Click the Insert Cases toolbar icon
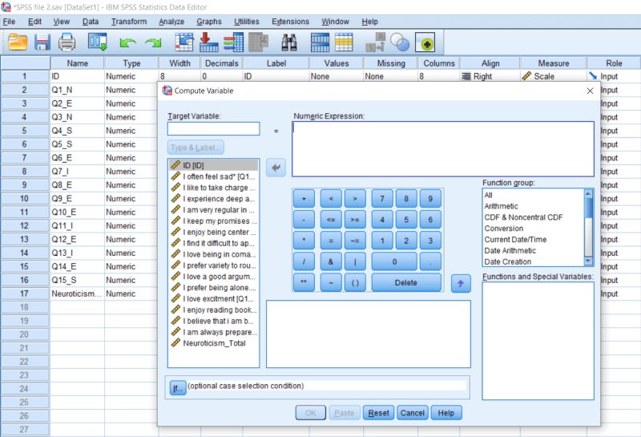 click(320, 42)
